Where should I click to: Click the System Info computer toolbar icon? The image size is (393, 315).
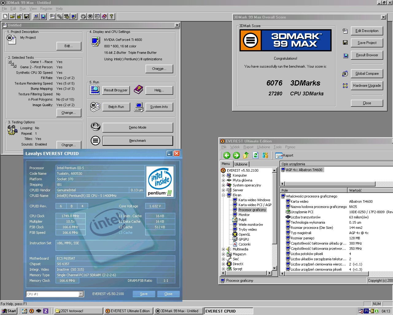point(36,16)
